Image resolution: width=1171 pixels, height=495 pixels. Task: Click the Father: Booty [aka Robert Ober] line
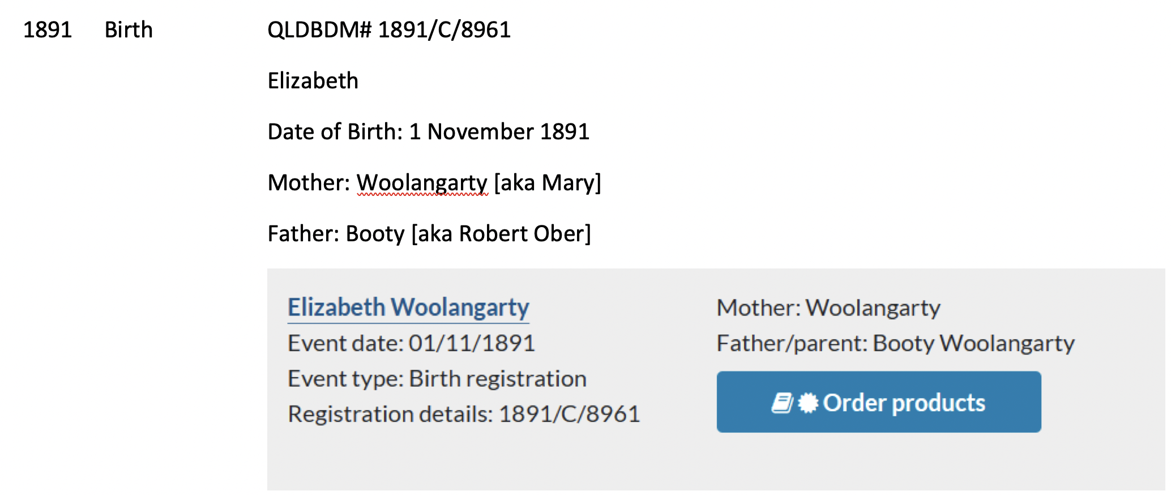(429, 234)
